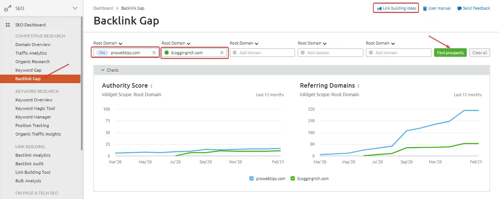The width and height of the screenshot is (499, 199).
Task: Open Send Feedback link
Action: pos(476,8)
